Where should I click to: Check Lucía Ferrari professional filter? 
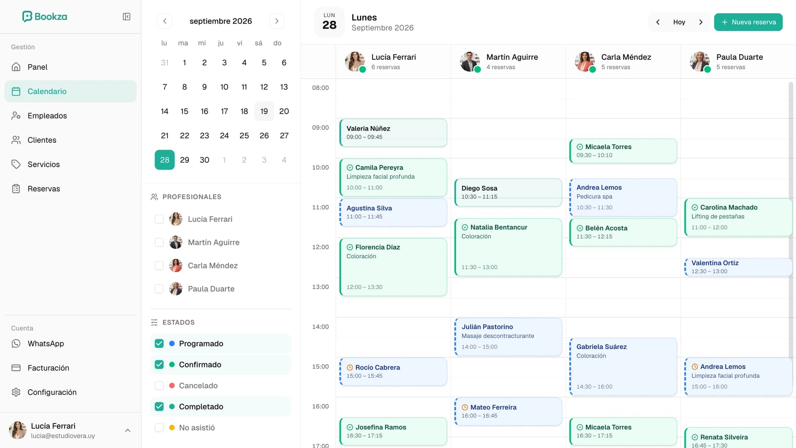pyautogui.click(x=159, y=219)
